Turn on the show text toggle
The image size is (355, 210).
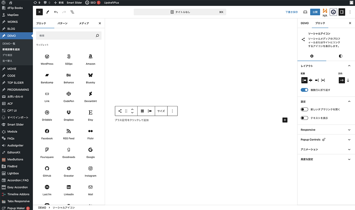(x=304, y=118)
